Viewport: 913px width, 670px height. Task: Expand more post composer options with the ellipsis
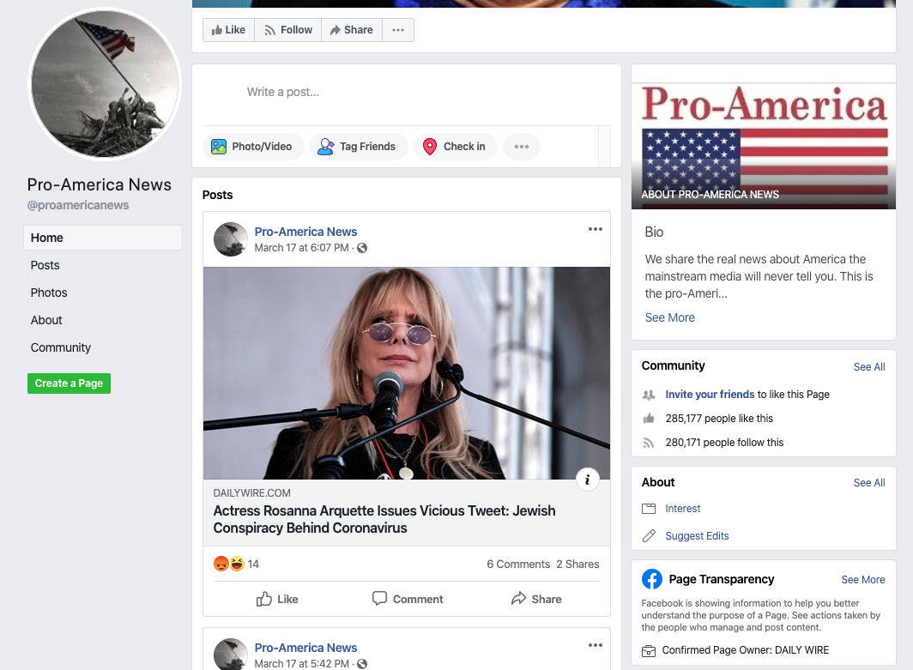point(522,147)
